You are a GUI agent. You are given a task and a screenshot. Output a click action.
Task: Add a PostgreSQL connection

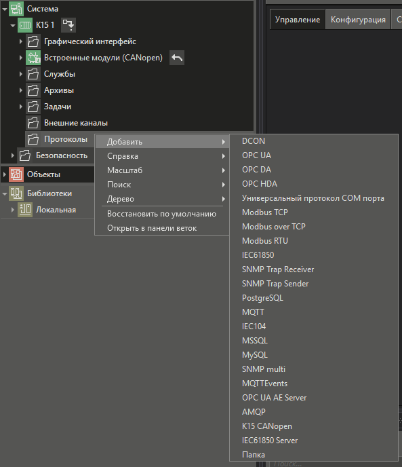point(314,298)
